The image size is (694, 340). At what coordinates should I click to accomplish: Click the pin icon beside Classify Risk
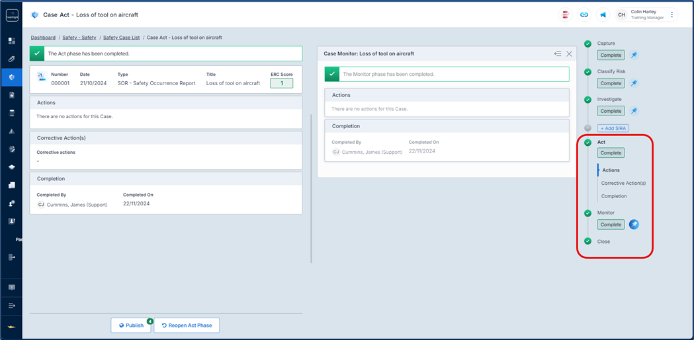coord(634,83)
